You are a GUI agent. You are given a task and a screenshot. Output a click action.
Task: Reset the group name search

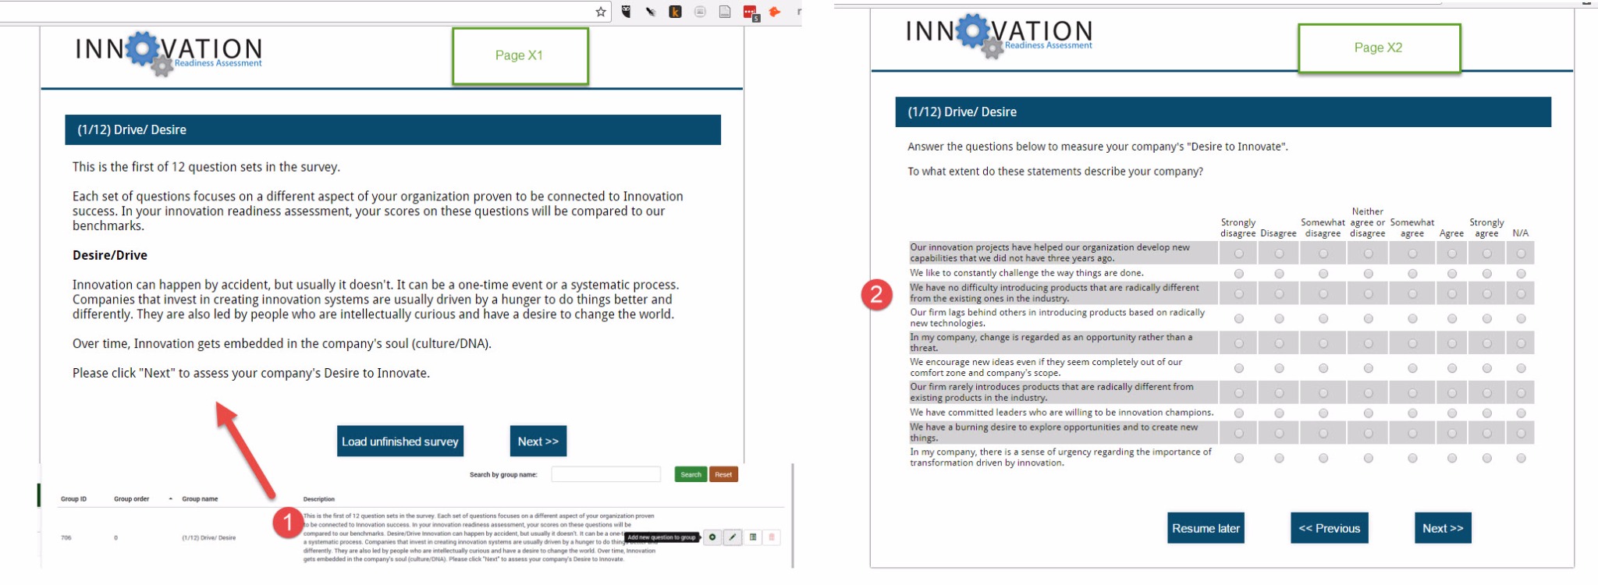coord(723,474)
